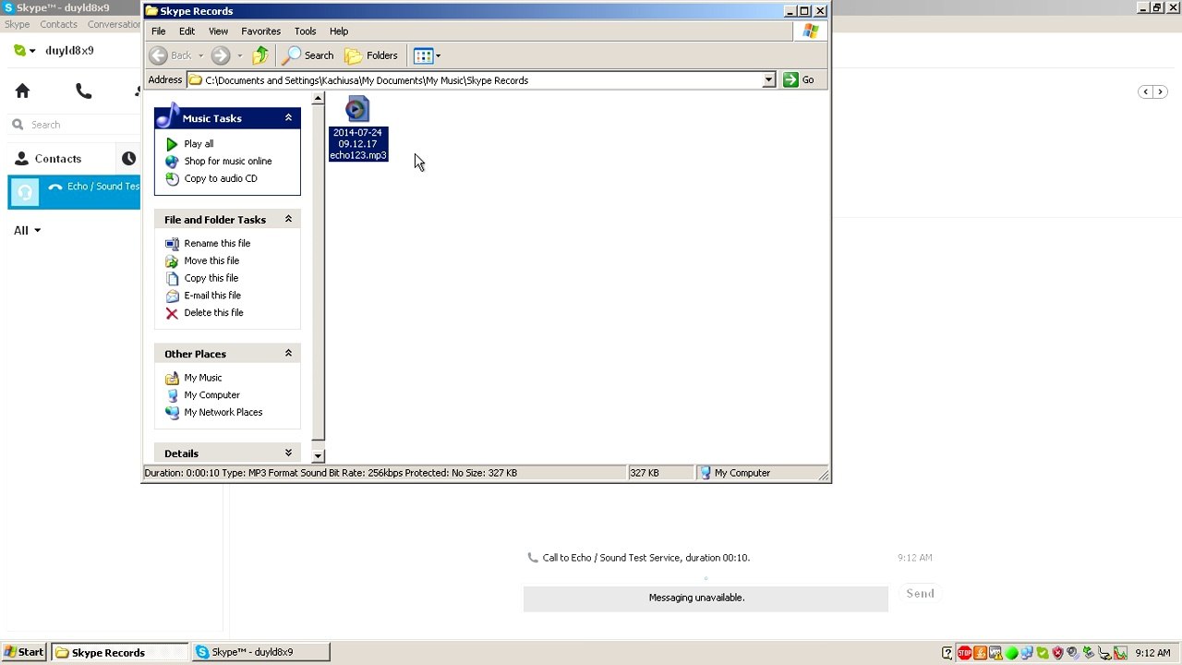1182x665 pixels.
Task: Open Search in the Explorer toolbar
Action: (x=308, y=55)
